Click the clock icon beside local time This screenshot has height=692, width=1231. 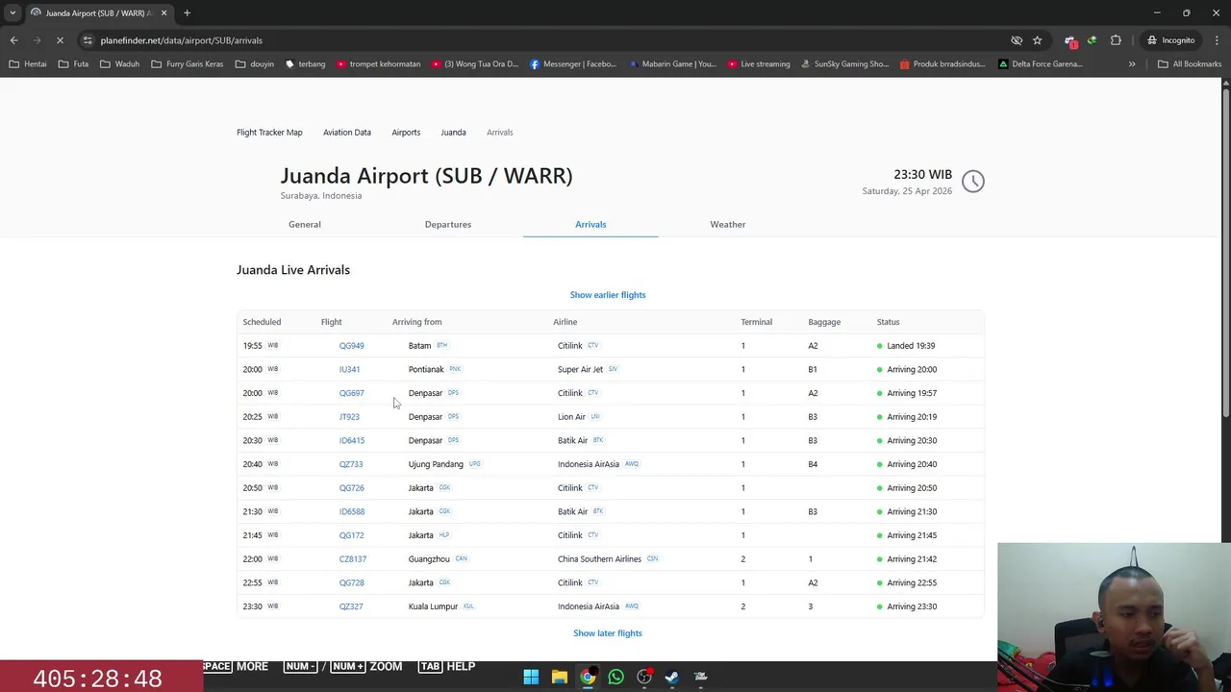pyautogui.click(x=973, y=182)
